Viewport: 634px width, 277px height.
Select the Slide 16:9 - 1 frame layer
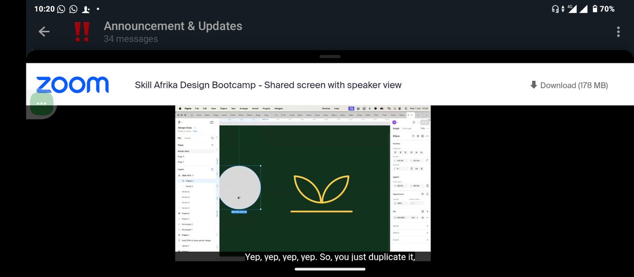pos(188,176)
